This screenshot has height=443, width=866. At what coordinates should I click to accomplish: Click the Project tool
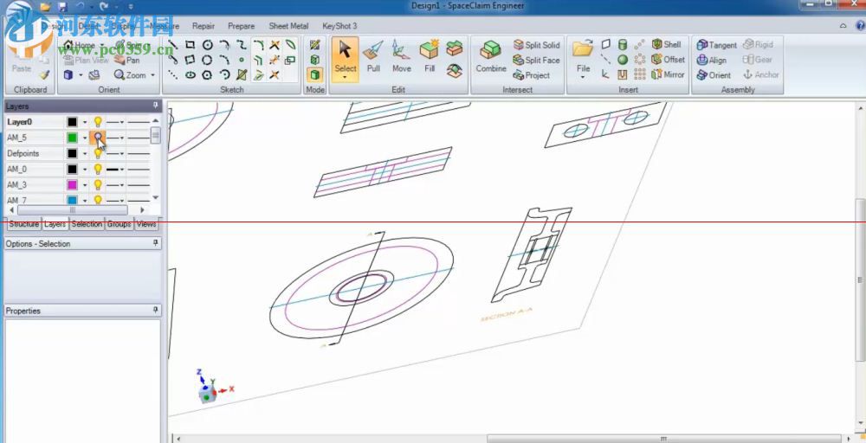coord(532,75)
